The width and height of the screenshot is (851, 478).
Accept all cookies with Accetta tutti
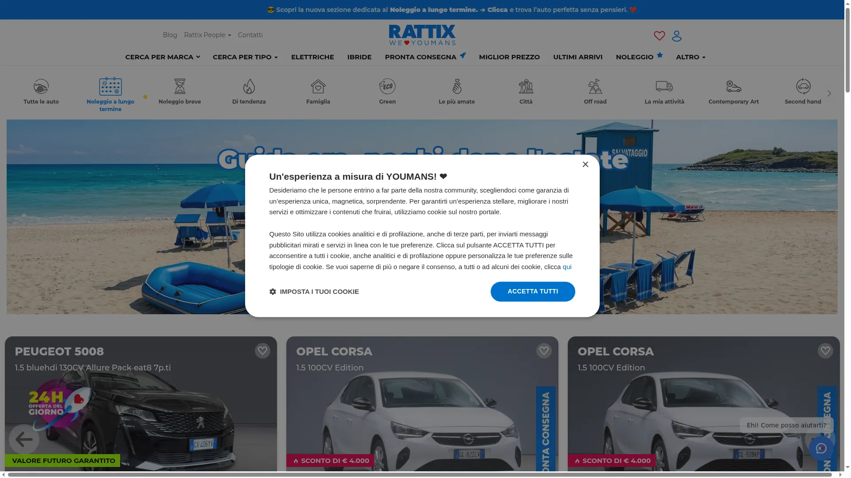[x=533, y=292]
